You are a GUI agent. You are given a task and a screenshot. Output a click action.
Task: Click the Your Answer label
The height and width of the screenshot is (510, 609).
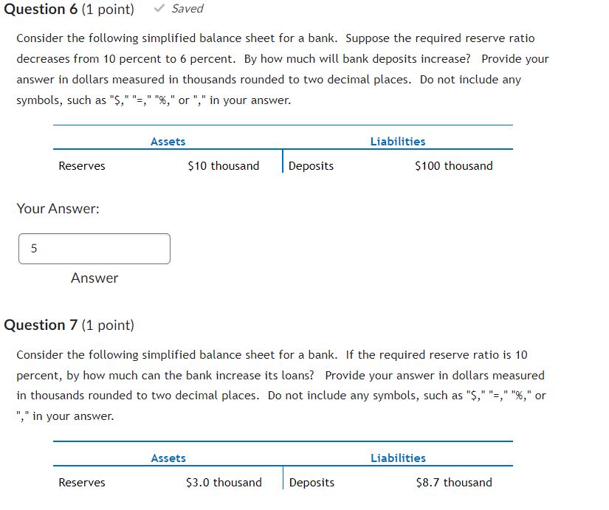[x=58, y=209]
